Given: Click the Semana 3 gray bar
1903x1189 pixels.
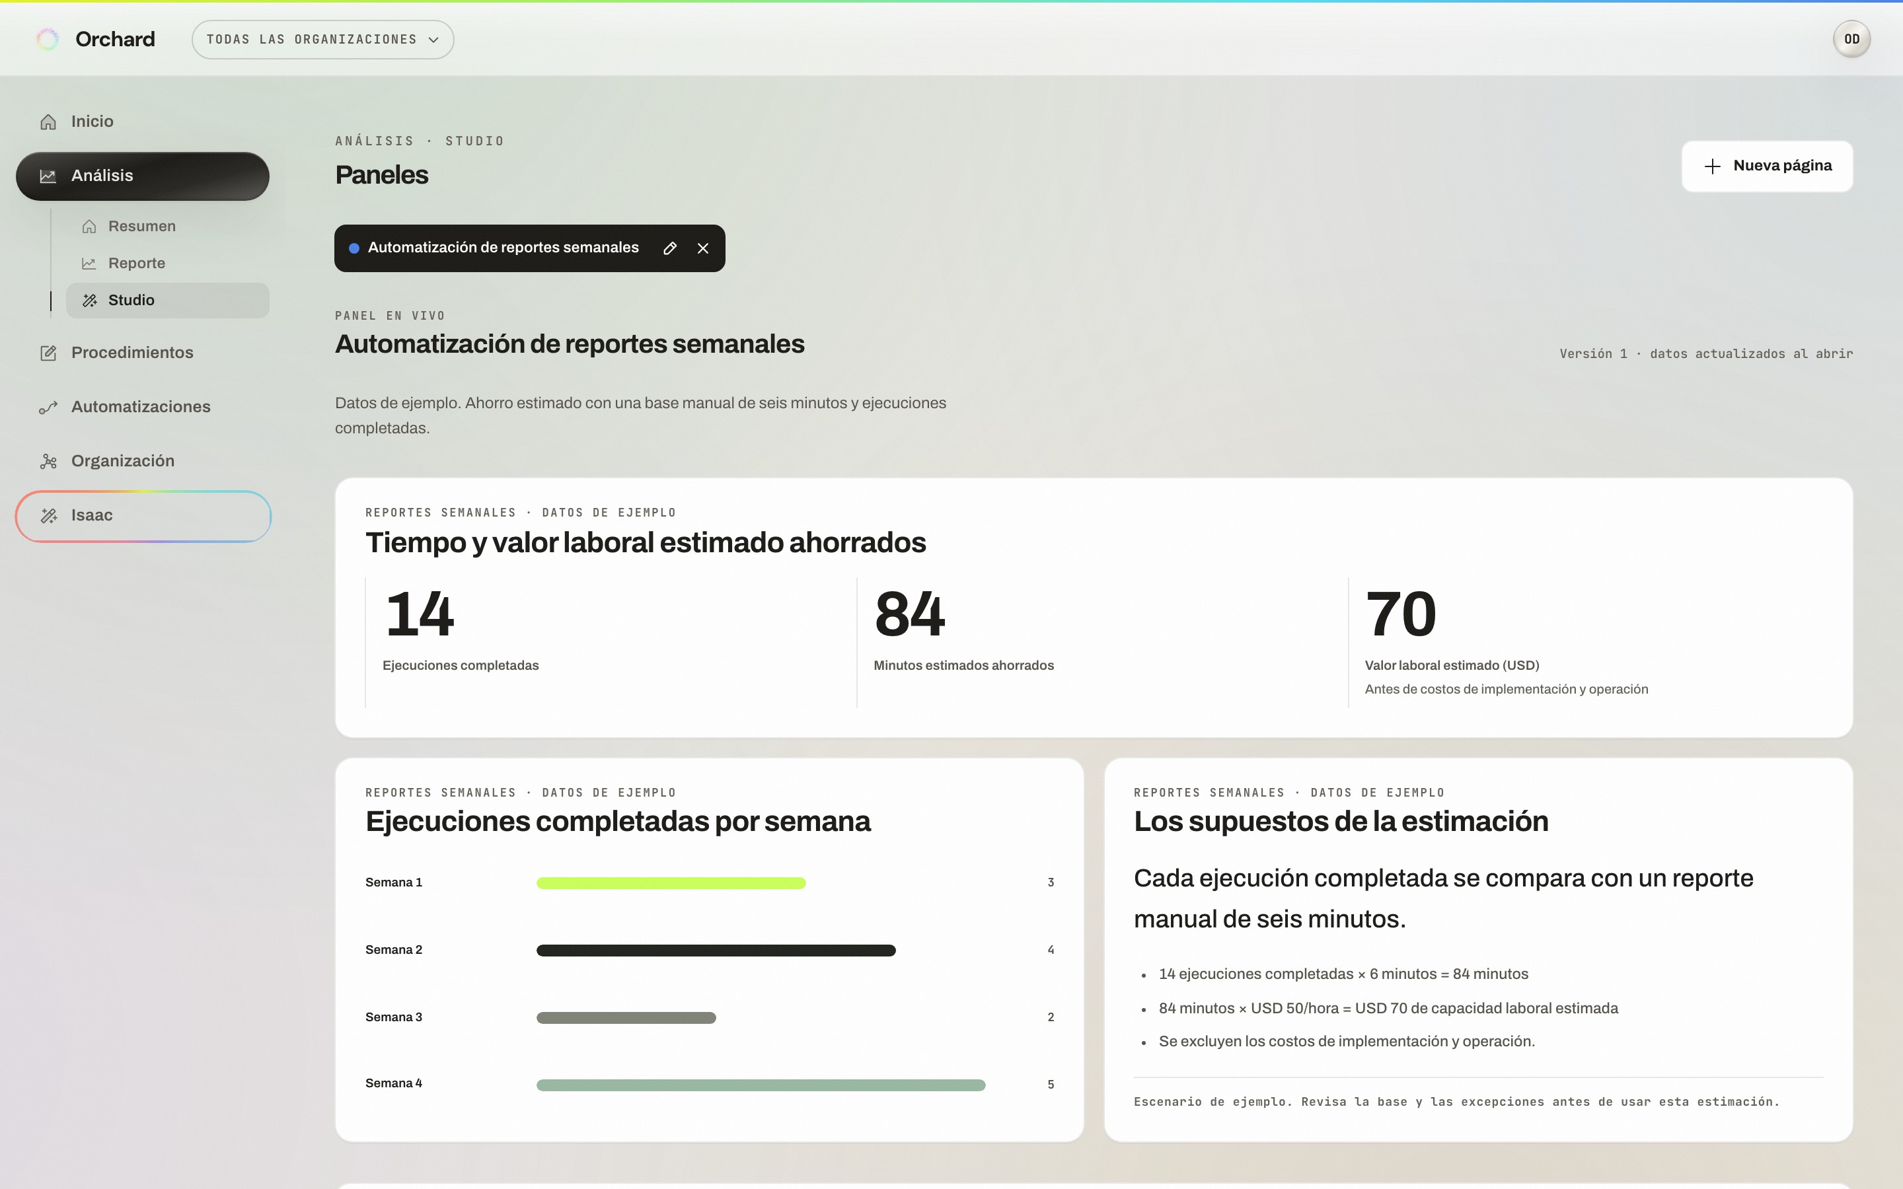Looking at the screenshot, I should [x=626, y=1017].
